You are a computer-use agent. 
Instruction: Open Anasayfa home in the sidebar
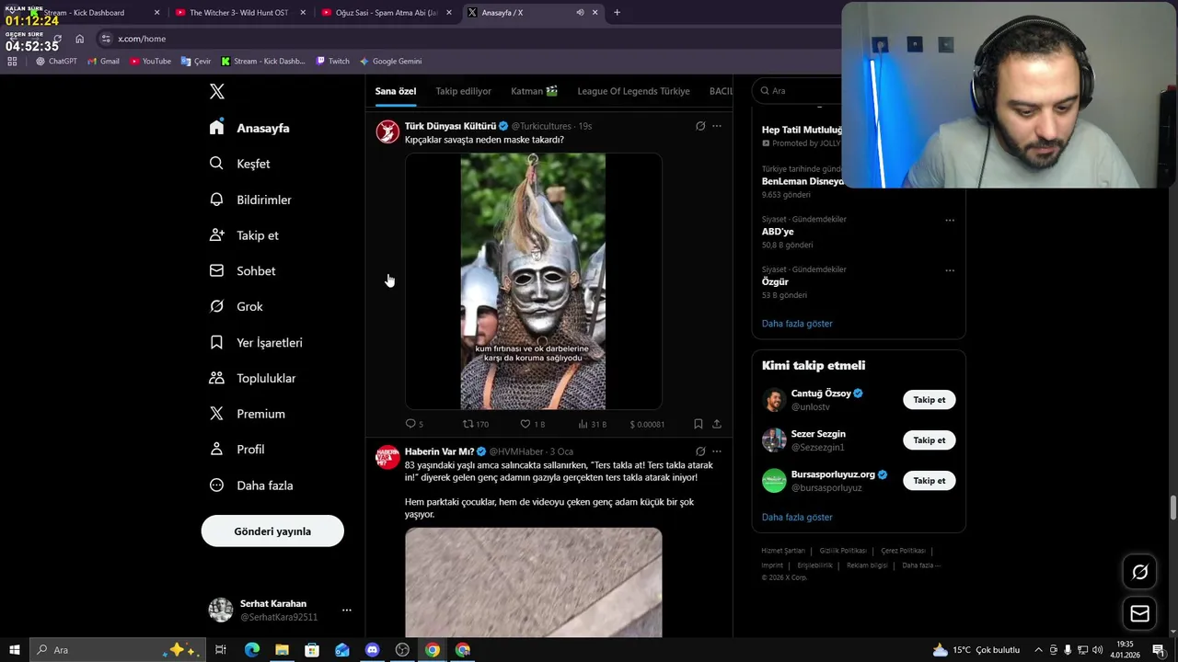pyautogui.click(x=249, y=128)
